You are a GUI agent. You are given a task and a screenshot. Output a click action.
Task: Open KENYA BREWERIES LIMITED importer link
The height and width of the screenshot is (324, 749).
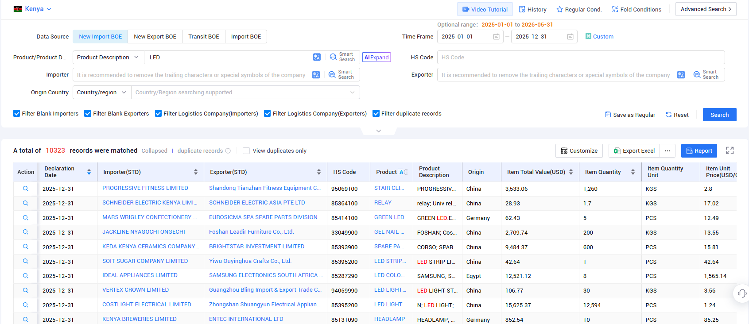pyautogui.click(x=140, y=319)
